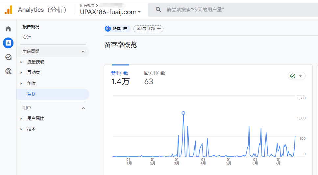Open the Reports bar-chart icon
Image resolution: width=318 pixels, height=175 pixels.
tap(8, 43)
